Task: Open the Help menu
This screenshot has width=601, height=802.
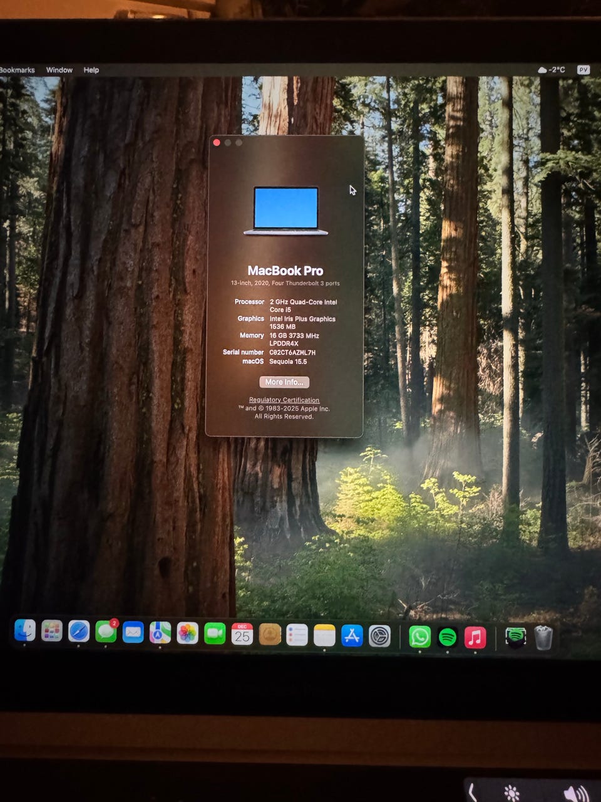Action: 91,70
